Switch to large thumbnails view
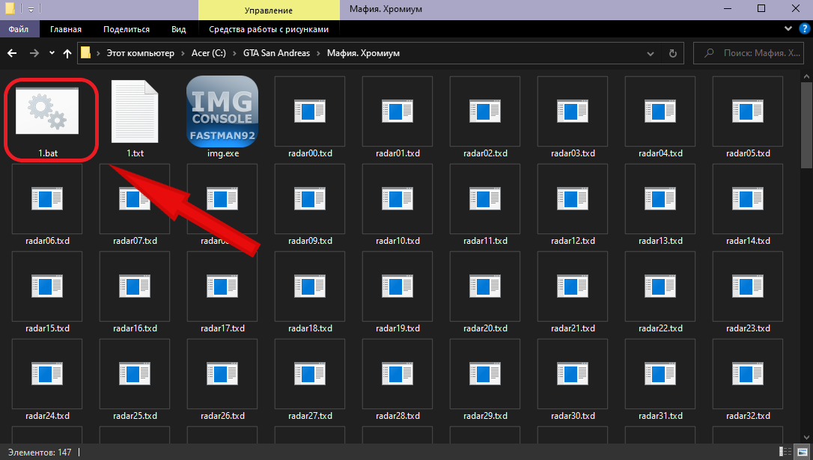Screen dimensions: 813x460 click(802, 452)
